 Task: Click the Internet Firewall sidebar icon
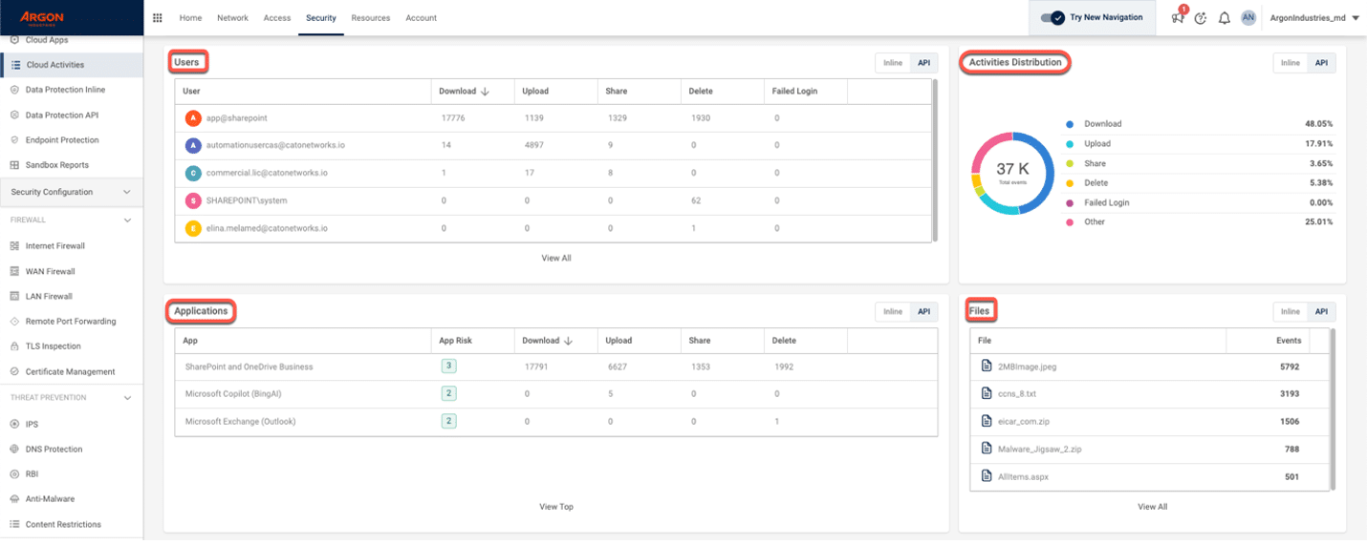(15, 246)
